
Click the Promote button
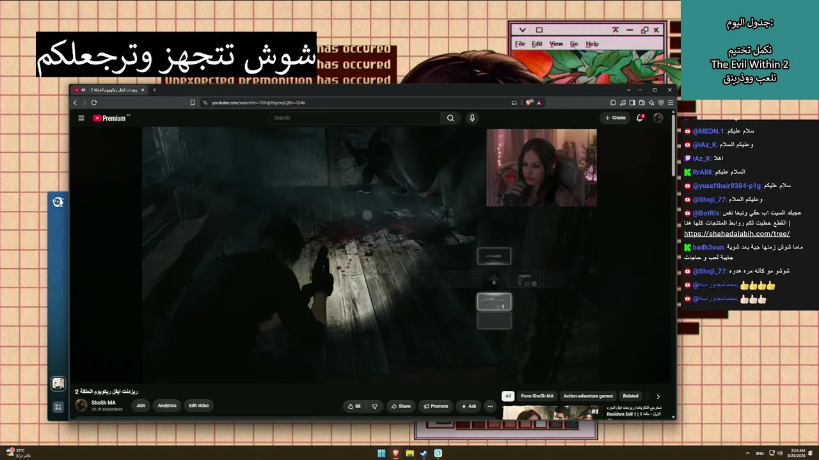pos(436,406)
